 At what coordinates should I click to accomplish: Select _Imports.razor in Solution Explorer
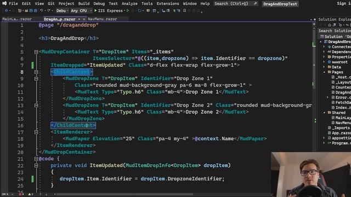click(339, 128)
